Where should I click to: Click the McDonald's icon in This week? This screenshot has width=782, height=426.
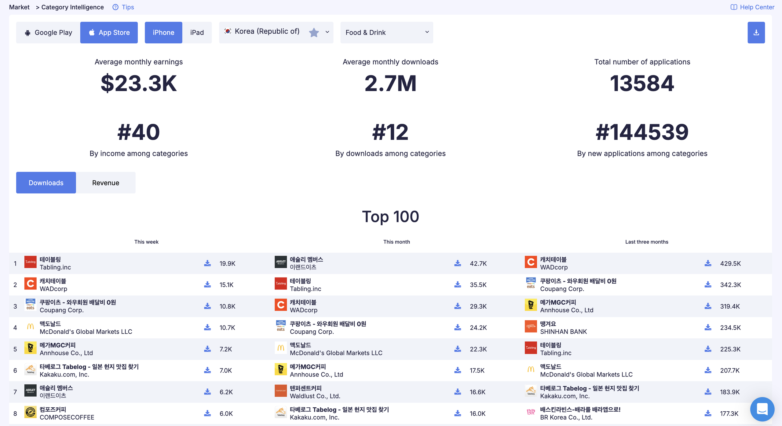[x=30, y=326]
